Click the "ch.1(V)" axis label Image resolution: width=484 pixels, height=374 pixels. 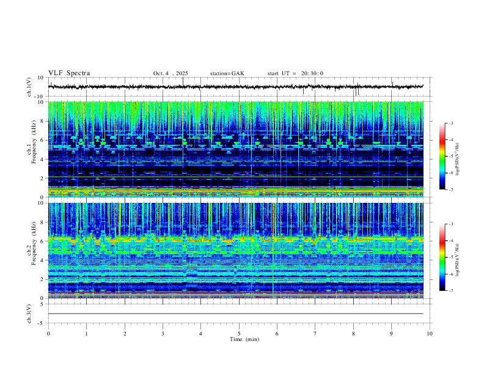[29, 87]
